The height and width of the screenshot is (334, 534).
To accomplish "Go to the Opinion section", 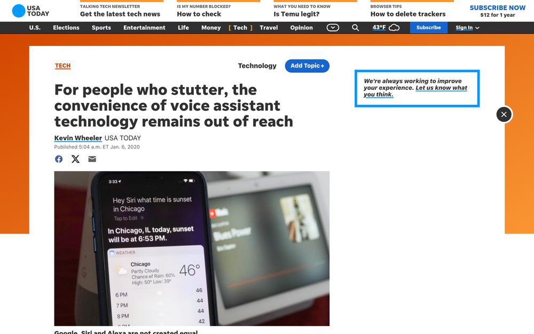I will (301, 28).
